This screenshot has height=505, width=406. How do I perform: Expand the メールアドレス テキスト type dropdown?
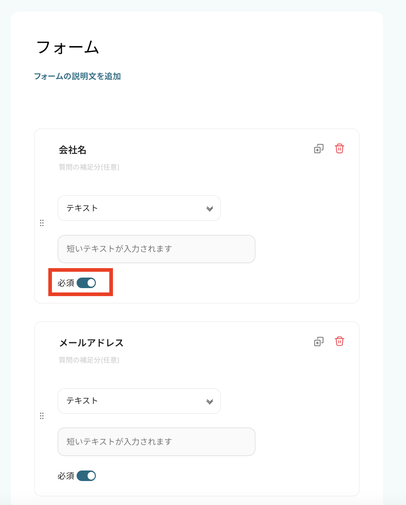[139, 401]
